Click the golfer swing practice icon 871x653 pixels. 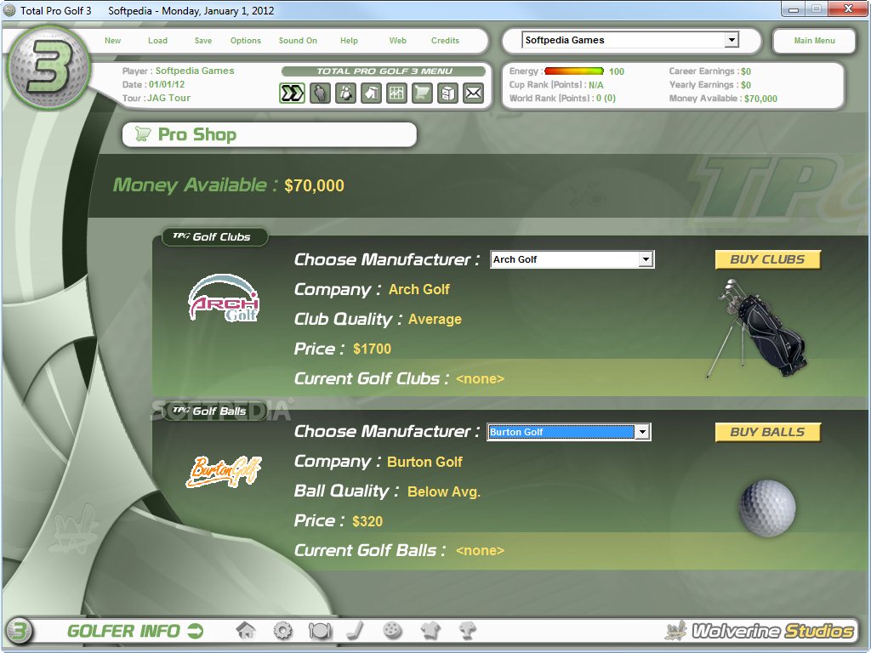tap(345, 94)
